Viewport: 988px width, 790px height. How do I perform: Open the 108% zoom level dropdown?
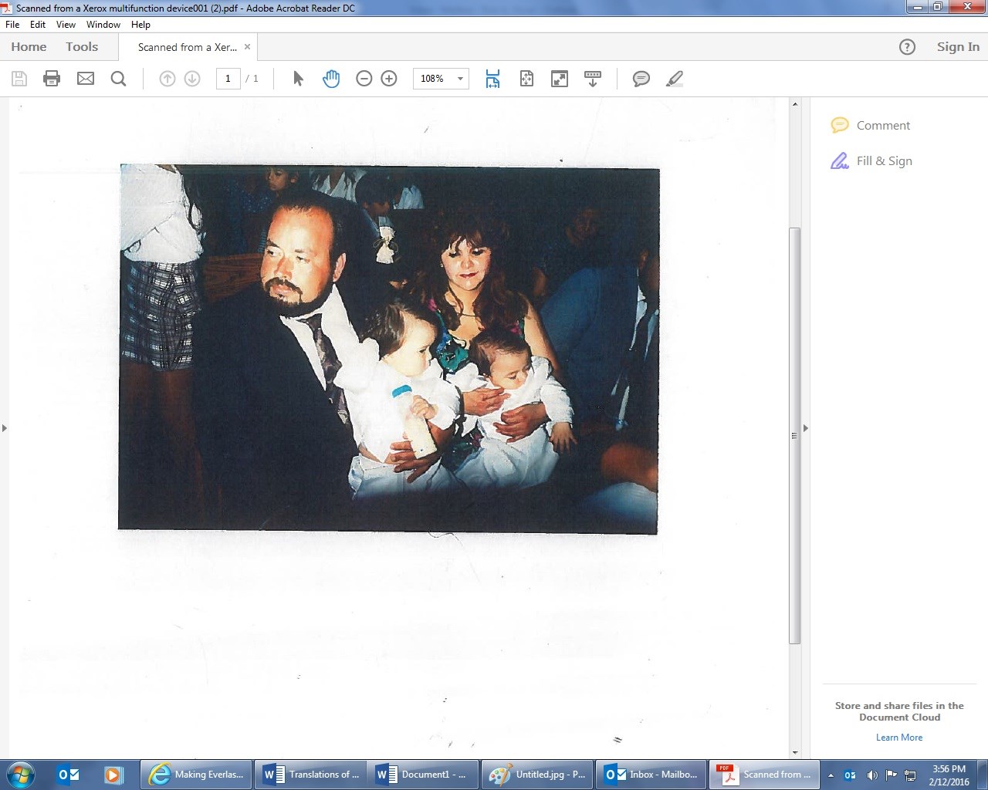pos(460,79)
